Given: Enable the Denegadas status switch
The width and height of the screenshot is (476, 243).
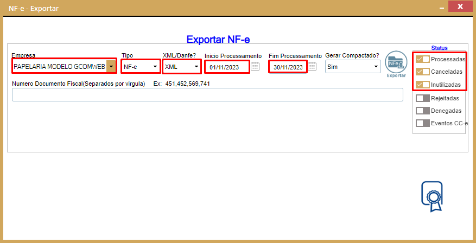Looking at the screenshot, I should coord(422,111).
